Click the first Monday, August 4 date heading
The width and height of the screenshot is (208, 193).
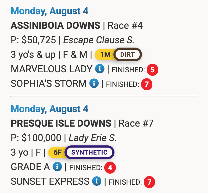point(49,11)
